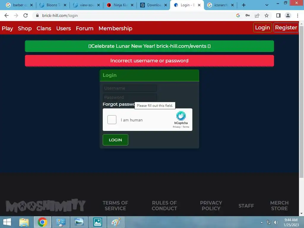Viewport: 304px width, 228px height.
Task: Open the browser side panel icon
Action: coord(278,15)
